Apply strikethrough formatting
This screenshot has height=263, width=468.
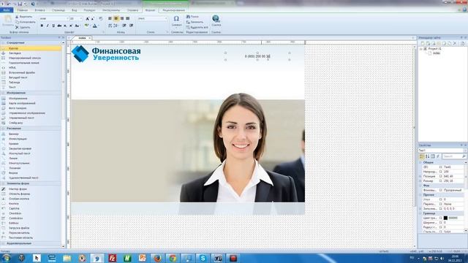coord(59,26)
